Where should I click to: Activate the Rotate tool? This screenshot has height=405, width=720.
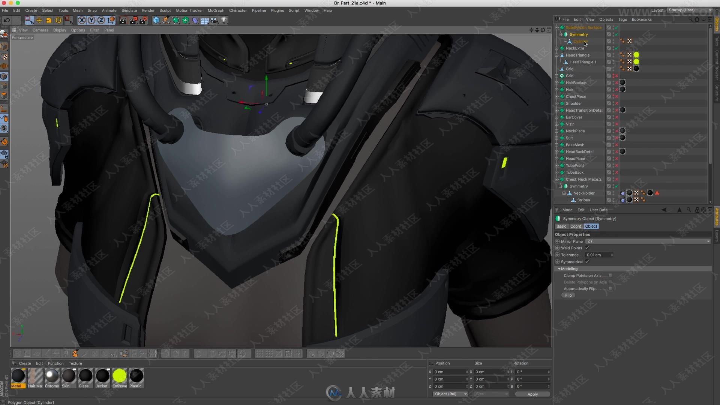click(58, 20)
